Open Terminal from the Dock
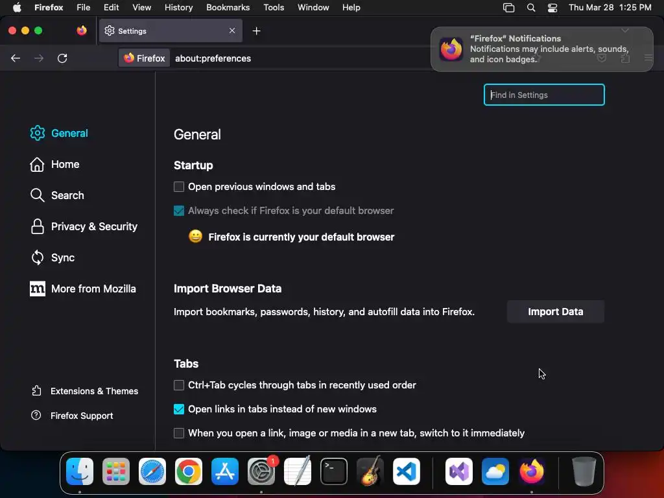Image resolution: width=664 pixels, height=498 pixels. click(334, 471)
